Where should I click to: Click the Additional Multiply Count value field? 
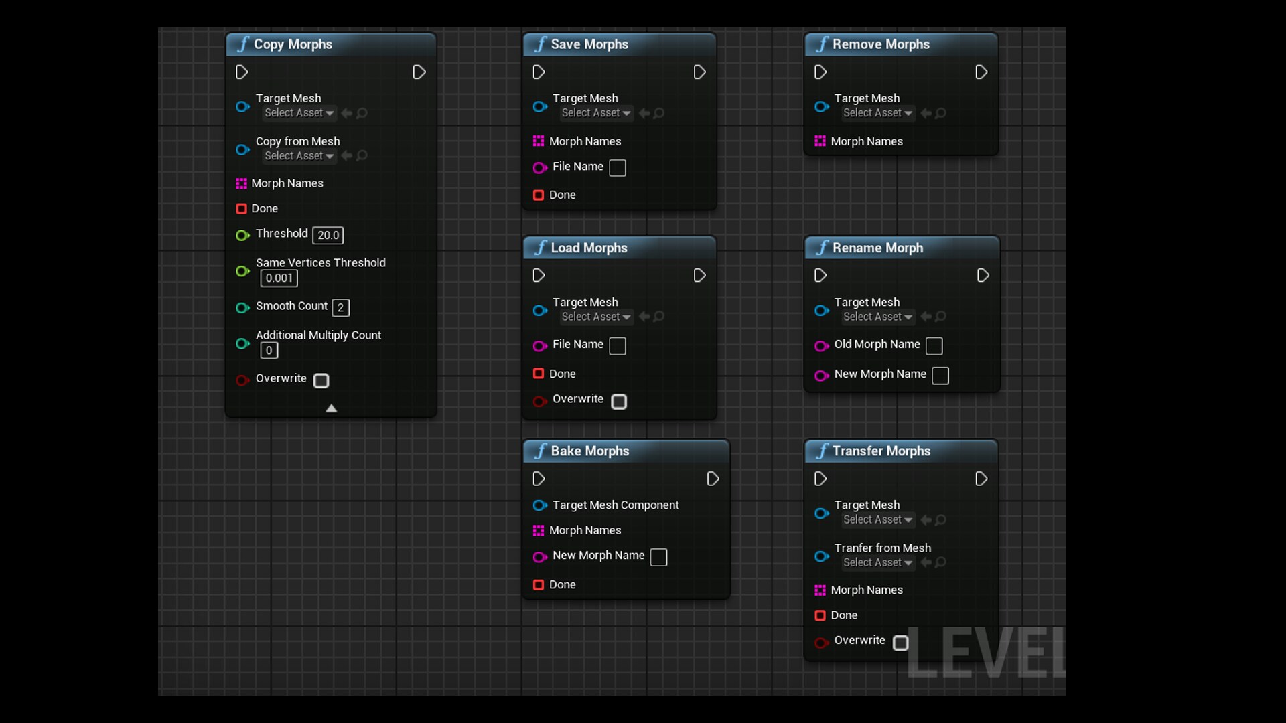(x=269, y=350)
